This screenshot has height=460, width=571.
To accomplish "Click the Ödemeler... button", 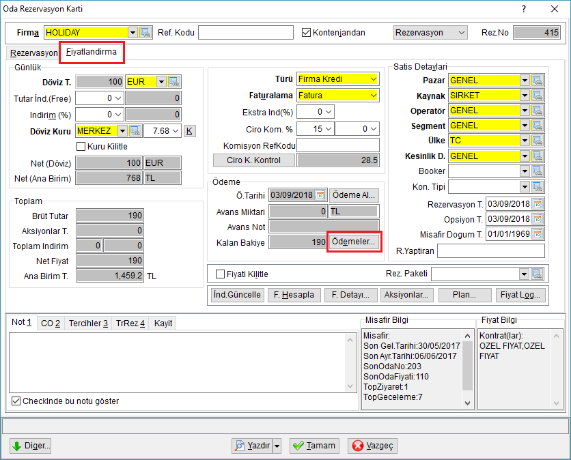I will click(x=354, y=242).
